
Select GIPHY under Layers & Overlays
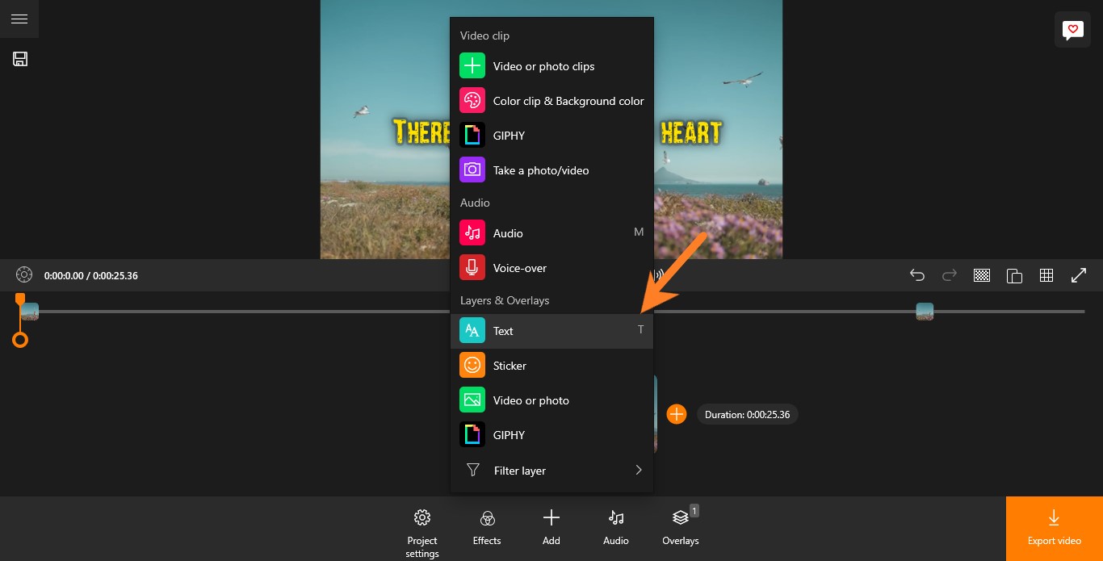coord(551,435)
